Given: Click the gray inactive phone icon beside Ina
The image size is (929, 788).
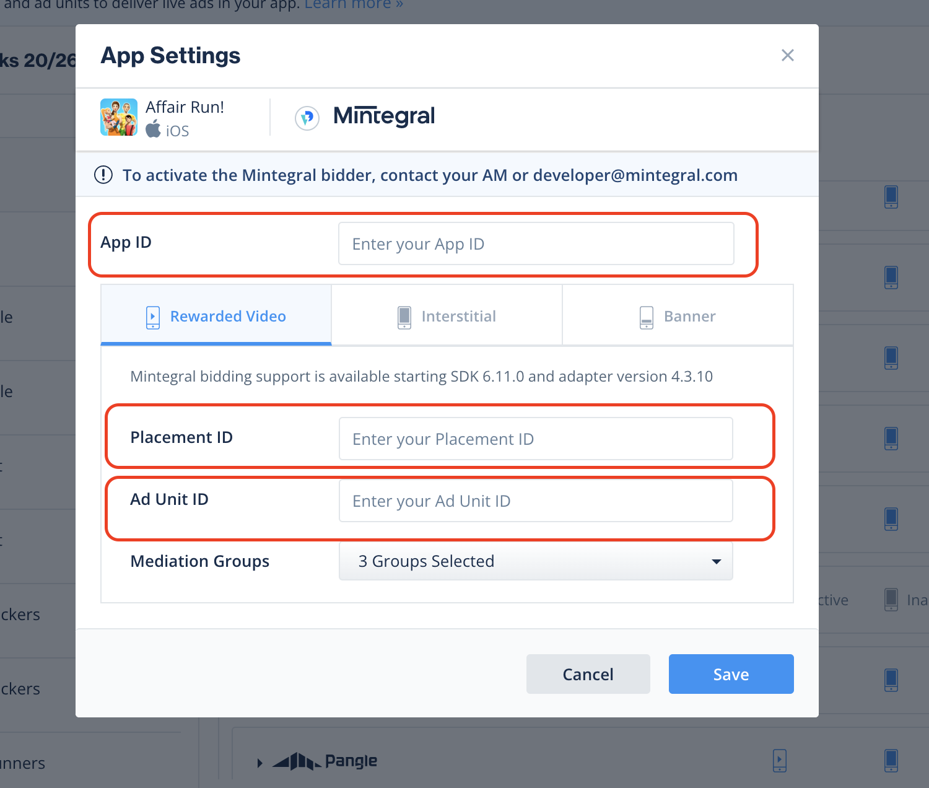Looking at the screenshot, I should coord(891,599).
